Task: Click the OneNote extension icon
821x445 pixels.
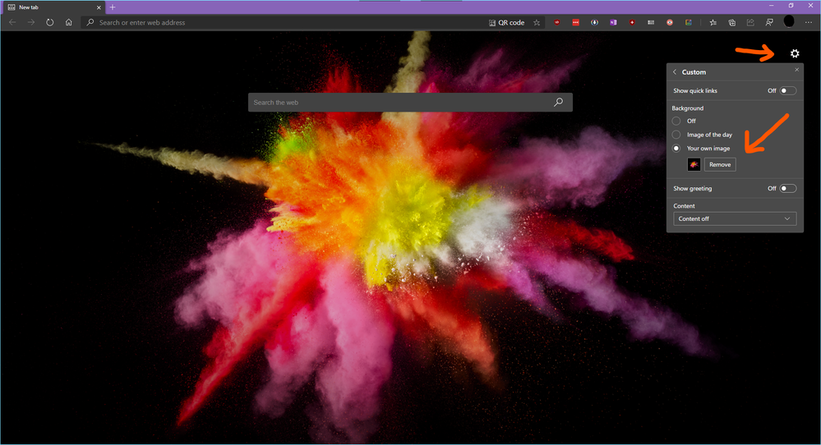Action: (x=613, y=22)
